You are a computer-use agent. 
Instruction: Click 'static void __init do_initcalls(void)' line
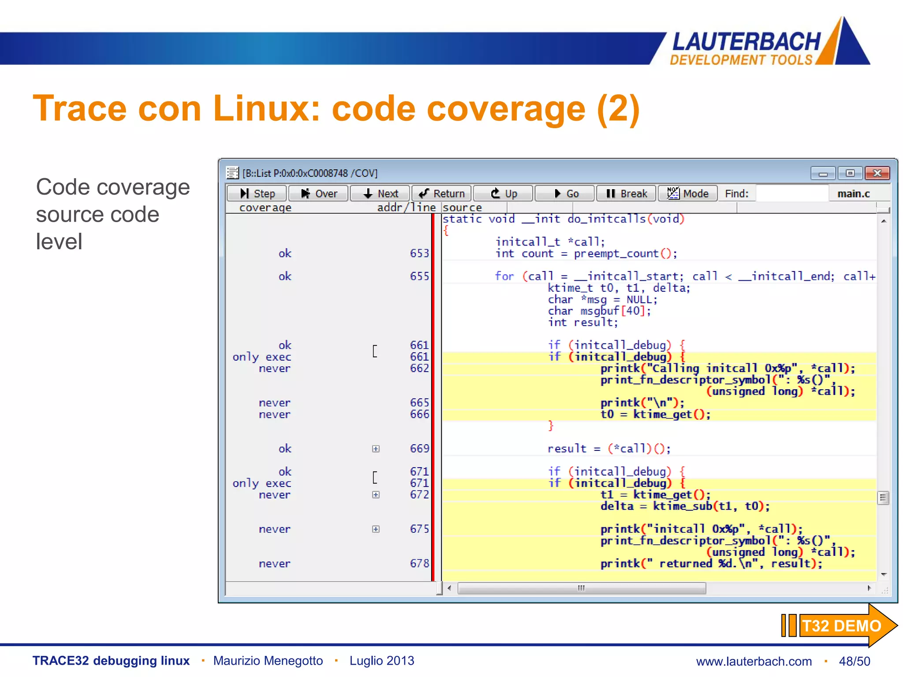pyautogui.click(x=563, y=219)
